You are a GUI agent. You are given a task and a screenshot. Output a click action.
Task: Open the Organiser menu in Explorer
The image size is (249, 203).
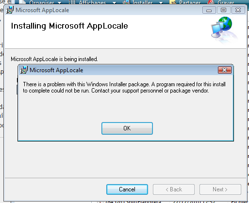(x=42, y=2)
